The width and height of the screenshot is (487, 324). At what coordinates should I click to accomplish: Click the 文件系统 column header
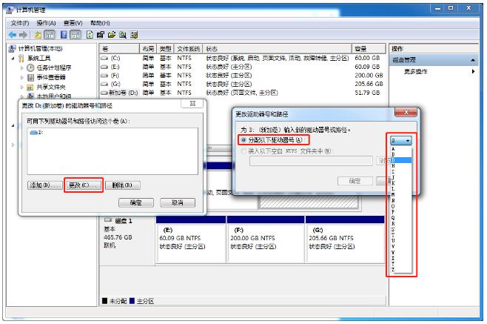(189, 49)
